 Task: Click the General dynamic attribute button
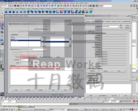92,71
